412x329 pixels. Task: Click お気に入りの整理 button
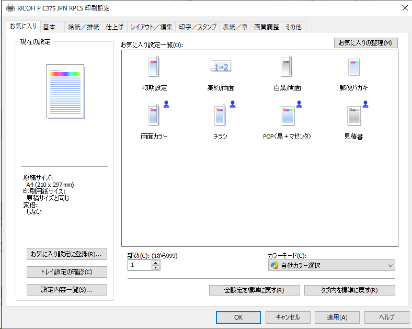tap(365, 43)
